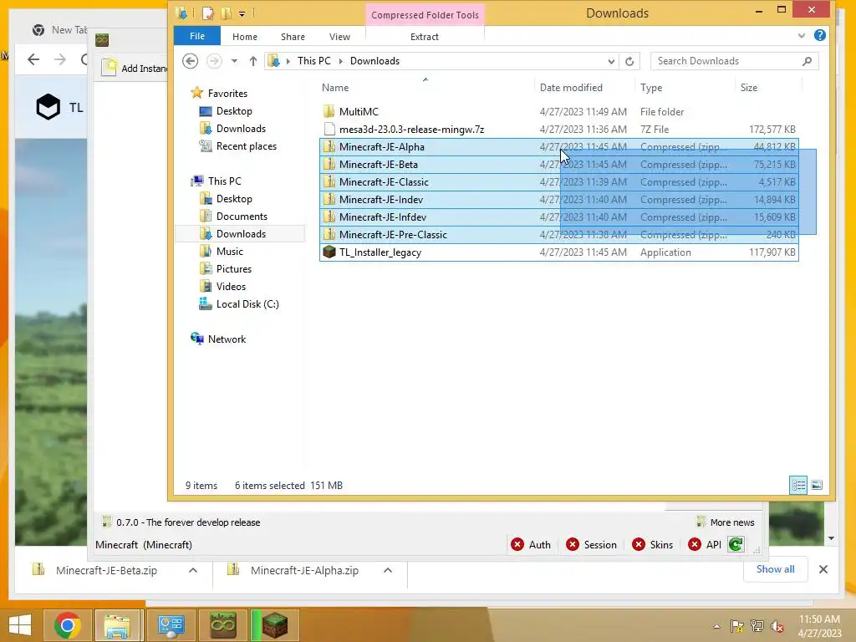This screenshot has width=856, height=642.
Task: Click Show all downloads in Chrome
Action: click(x=775, y=568)
